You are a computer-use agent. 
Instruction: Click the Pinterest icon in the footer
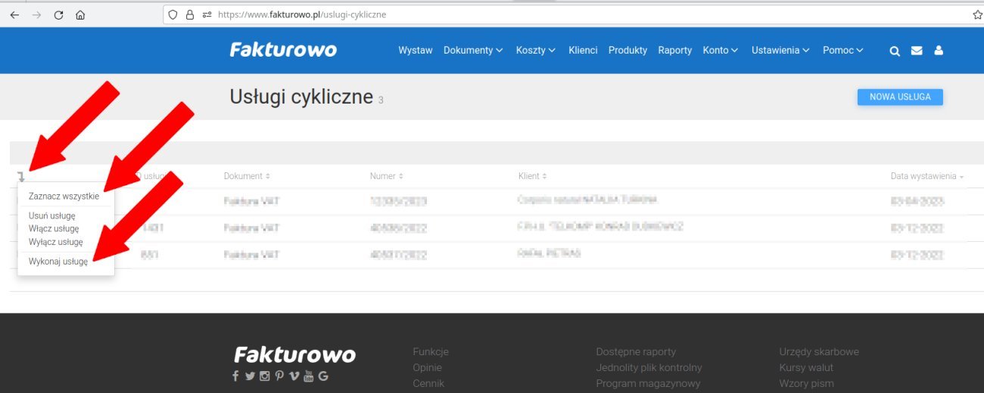tap(279, 376)
